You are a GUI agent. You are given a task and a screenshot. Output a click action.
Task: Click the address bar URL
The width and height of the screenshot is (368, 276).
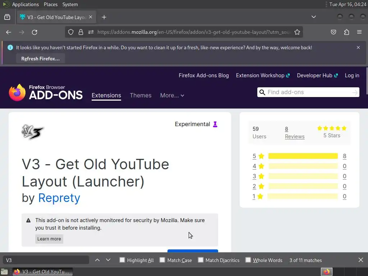(194, 32)
